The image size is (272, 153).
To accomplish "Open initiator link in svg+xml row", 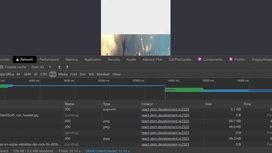I will [x=165, y=110].
